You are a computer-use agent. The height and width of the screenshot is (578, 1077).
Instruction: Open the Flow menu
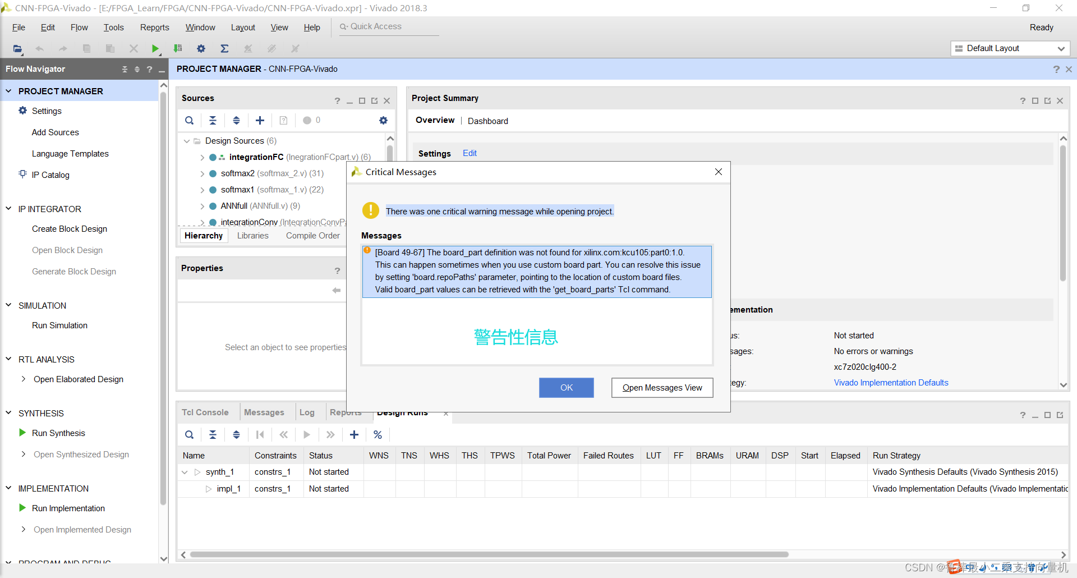79,27
